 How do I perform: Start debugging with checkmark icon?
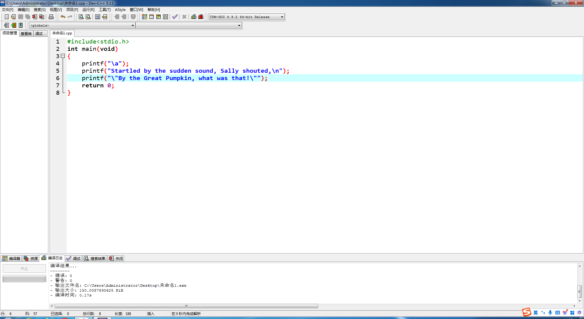click(175, 17)
